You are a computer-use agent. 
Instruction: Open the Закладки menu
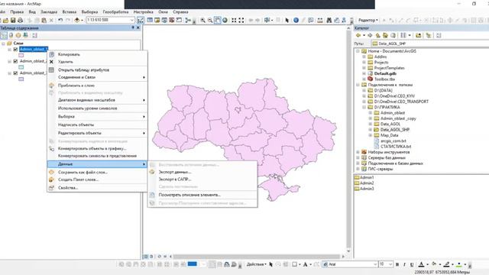(49, 12)
